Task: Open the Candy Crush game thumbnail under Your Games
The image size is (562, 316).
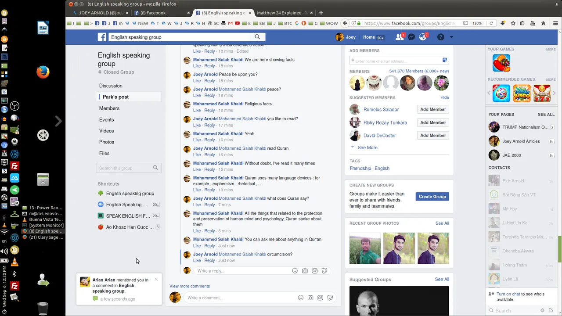Action: point(501,63)
